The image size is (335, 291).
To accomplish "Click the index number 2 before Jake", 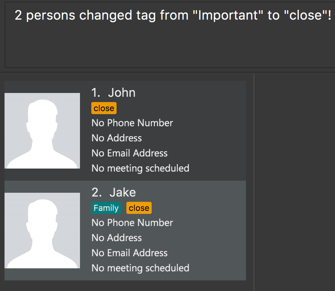I will pyautogui.click(x=96, y=192).
